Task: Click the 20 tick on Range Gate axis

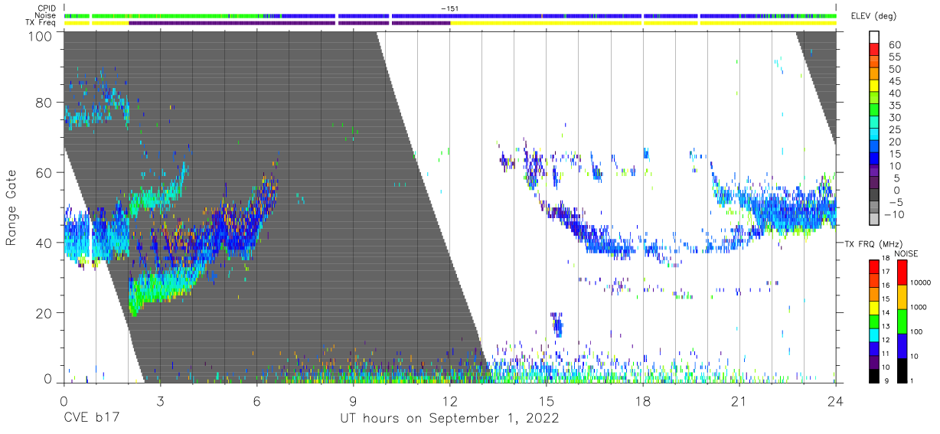Action: [x=44, y=312]
